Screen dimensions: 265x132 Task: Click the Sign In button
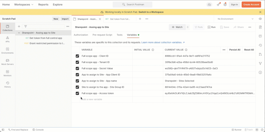click(x=234, y=5)
